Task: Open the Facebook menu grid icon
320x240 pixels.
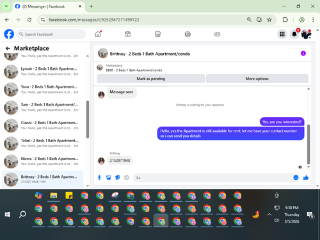Action: pos(282,34)
